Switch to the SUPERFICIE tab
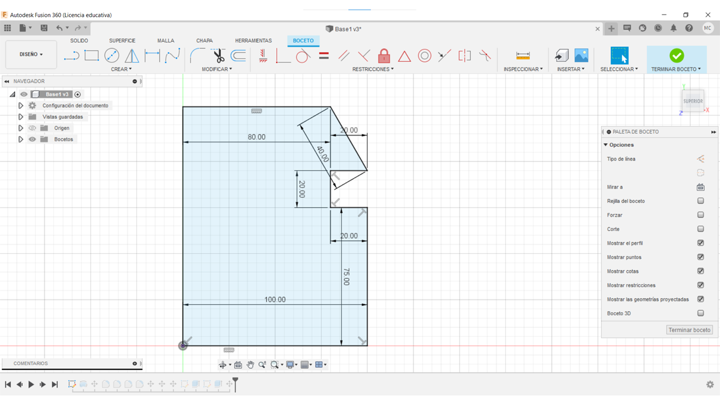The image size is (720, 405). pos(122,40)
